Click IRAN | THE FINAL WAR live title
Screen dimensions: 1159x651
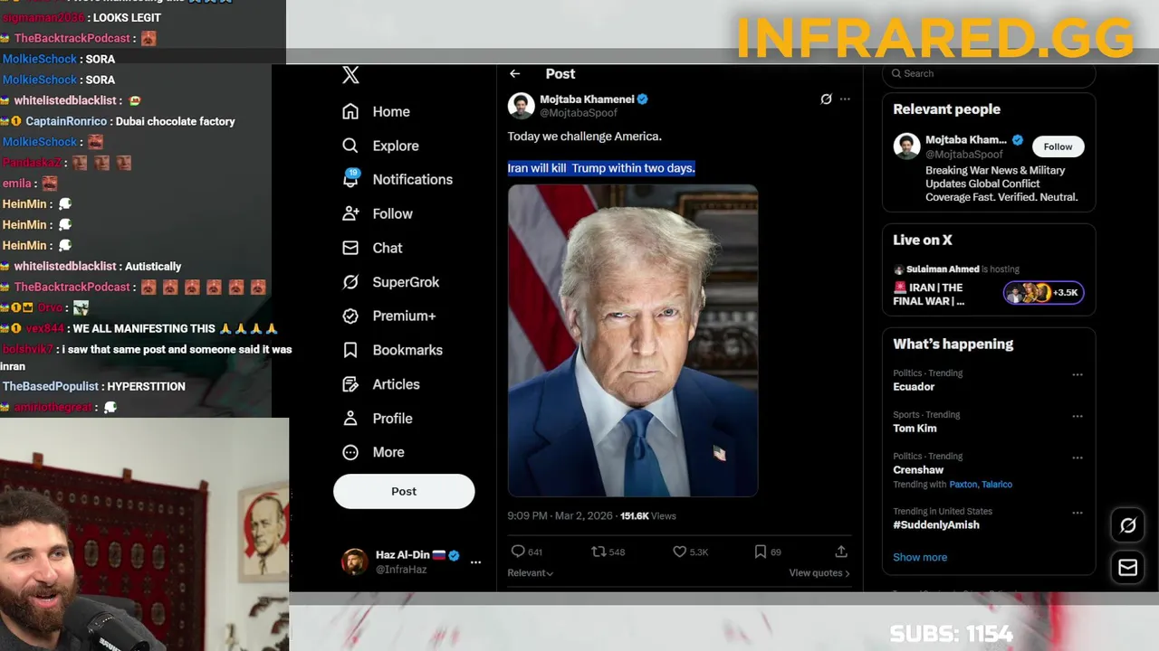pyautogui.click(x=928, y=295)
